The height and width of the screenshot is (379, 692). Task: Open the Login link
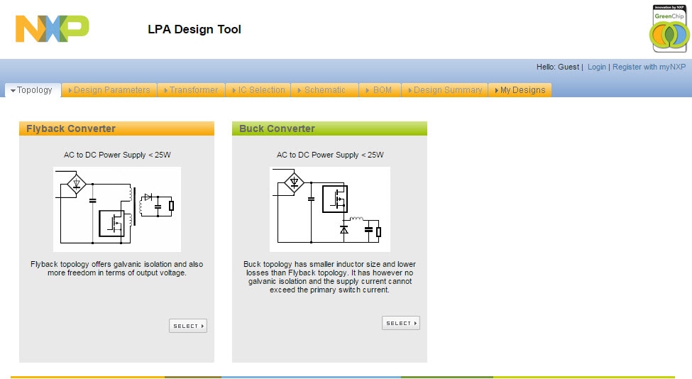[x=597, y=67]
